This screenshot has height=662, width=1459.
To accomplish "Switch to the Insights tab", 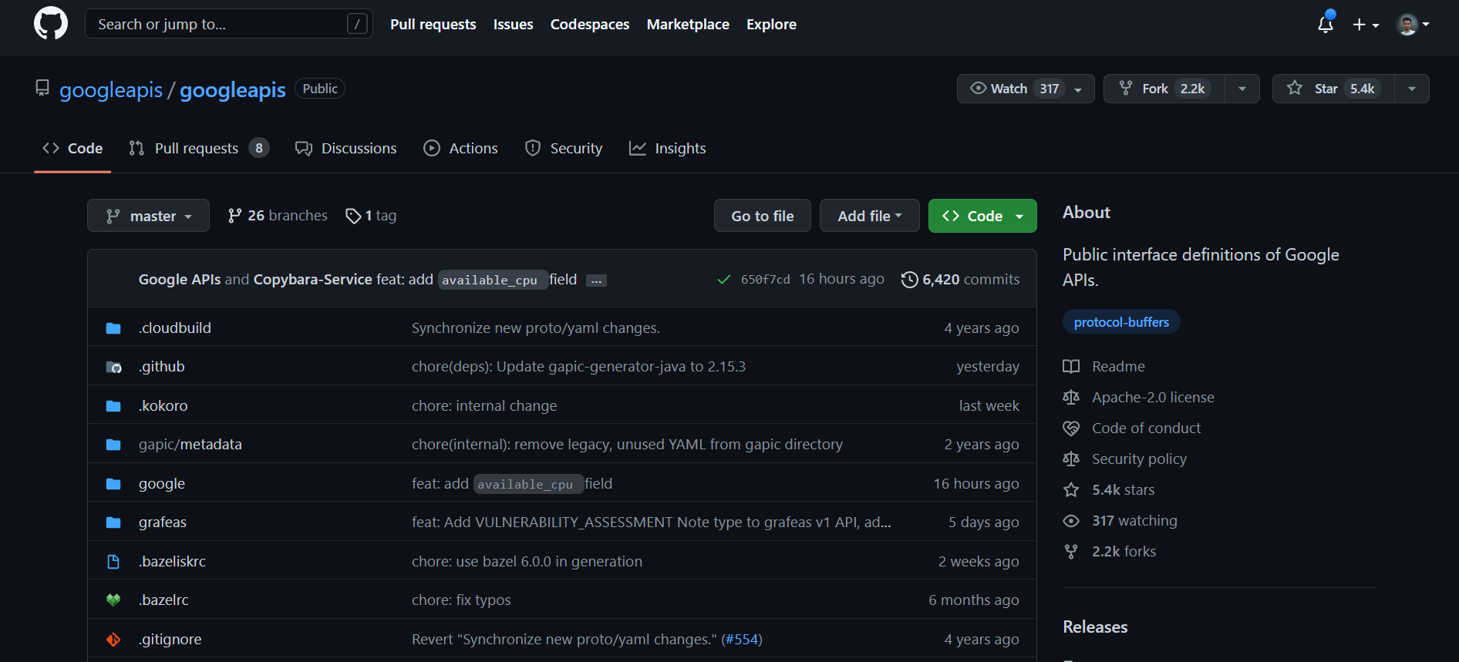I will (668, 148).
